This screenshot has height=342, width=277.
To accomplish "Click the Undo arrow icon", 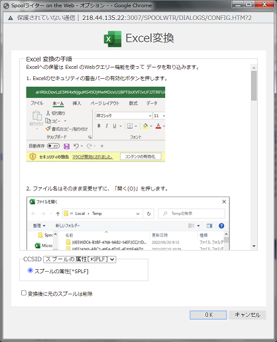I will point(76,146).
